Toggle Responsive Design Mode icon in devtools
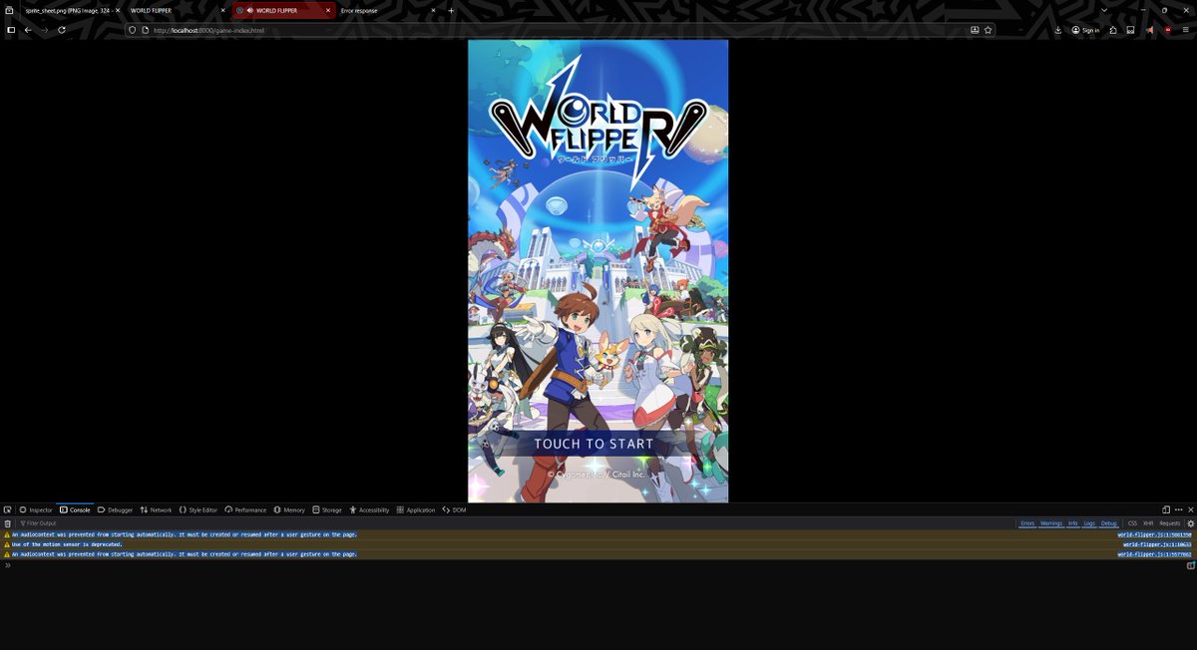 (1165, 509)
